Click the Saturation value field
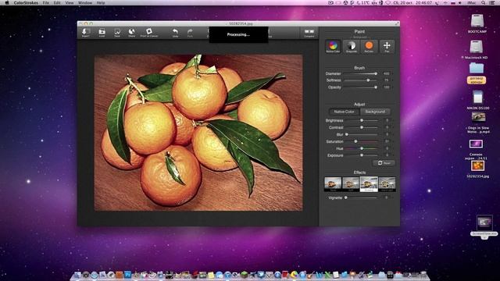Screen dimensions: 500x281 click(x=387, y=141)
